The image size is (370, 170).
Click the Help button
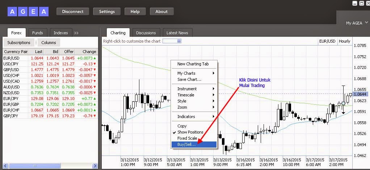pyautogui.click(x=135, y=12)
